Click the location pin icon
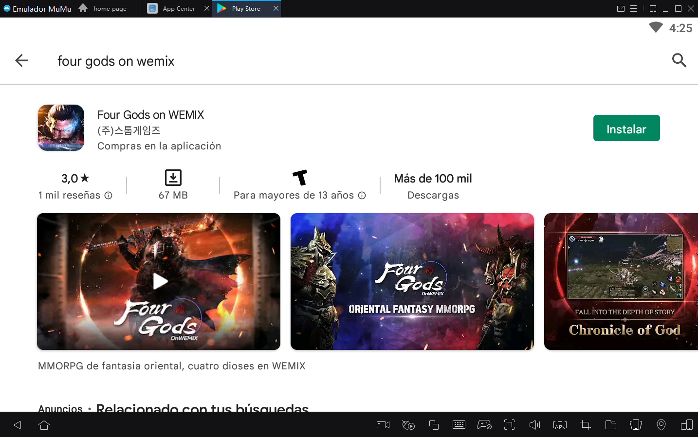 click(661, 425)
